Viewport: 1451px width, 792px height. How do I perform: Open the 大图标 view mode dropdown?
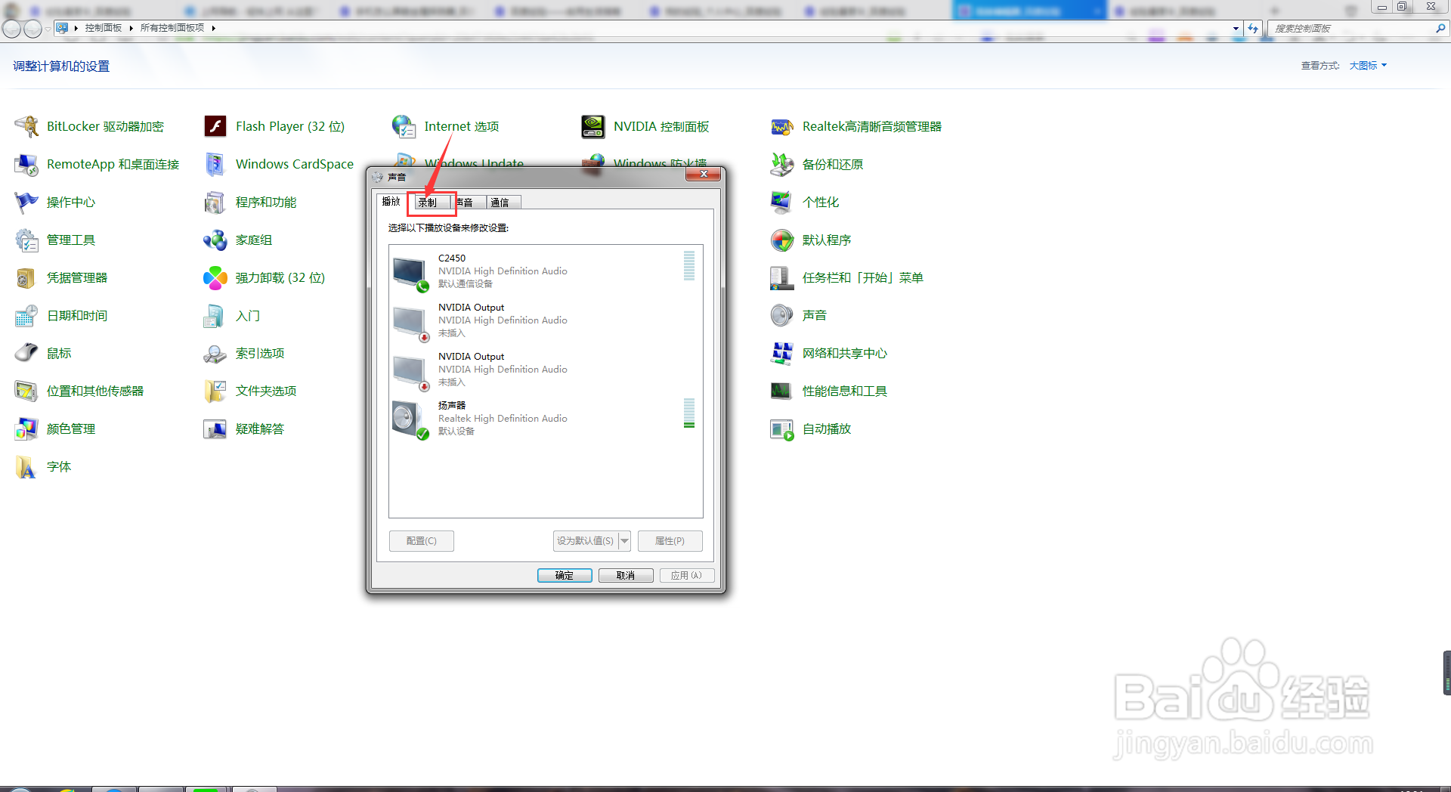[x=1369, y=66]
